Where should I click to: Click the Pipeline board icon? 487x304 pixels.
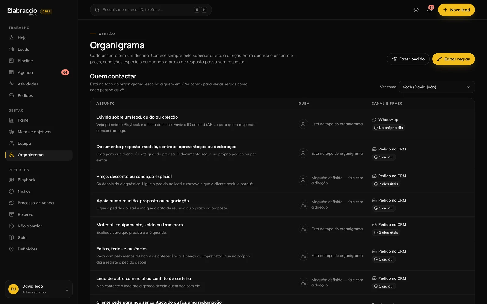click(x=11, y=61)
